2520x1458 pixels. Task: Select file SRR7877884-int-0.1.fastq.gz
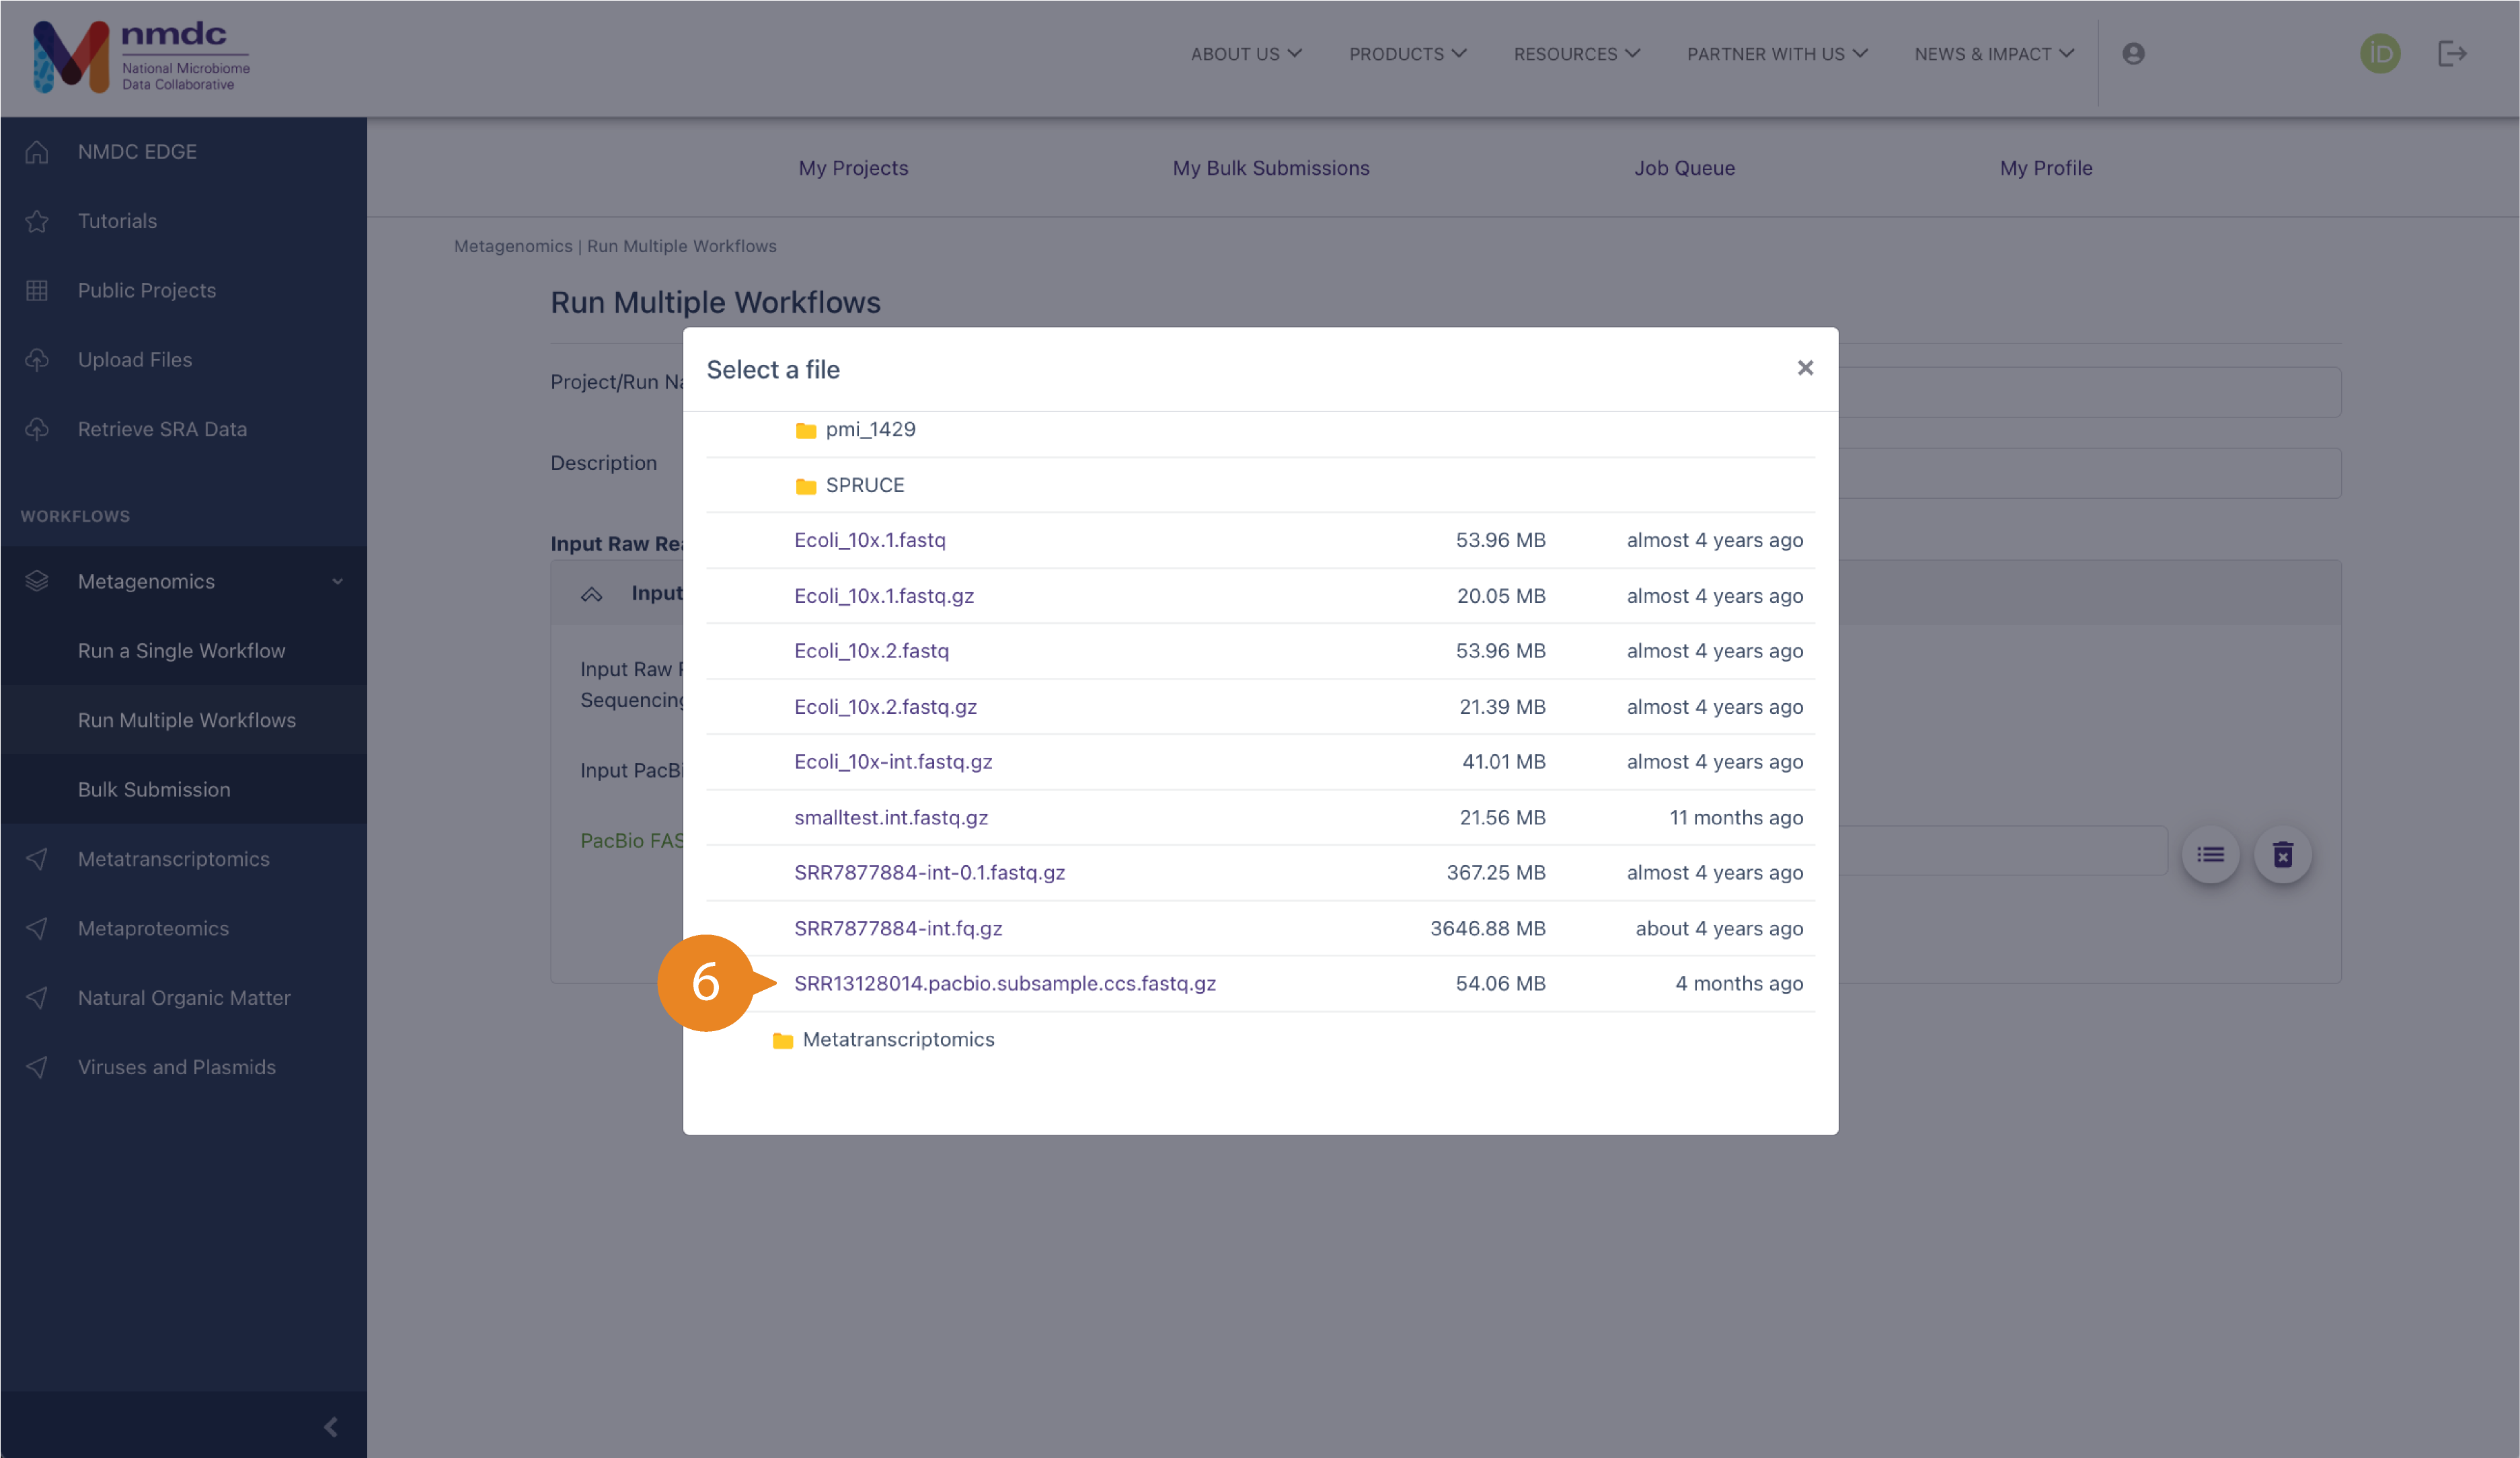coord(929,873)
